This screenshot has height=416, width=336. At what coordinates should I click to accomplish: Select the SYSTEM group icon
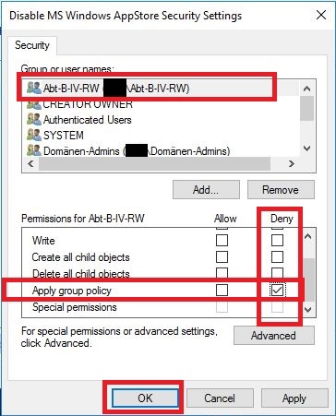click(x=34, y=135)
